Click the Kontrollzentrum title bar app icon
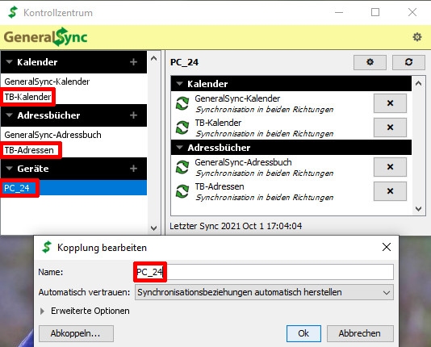 pos(13,12)
